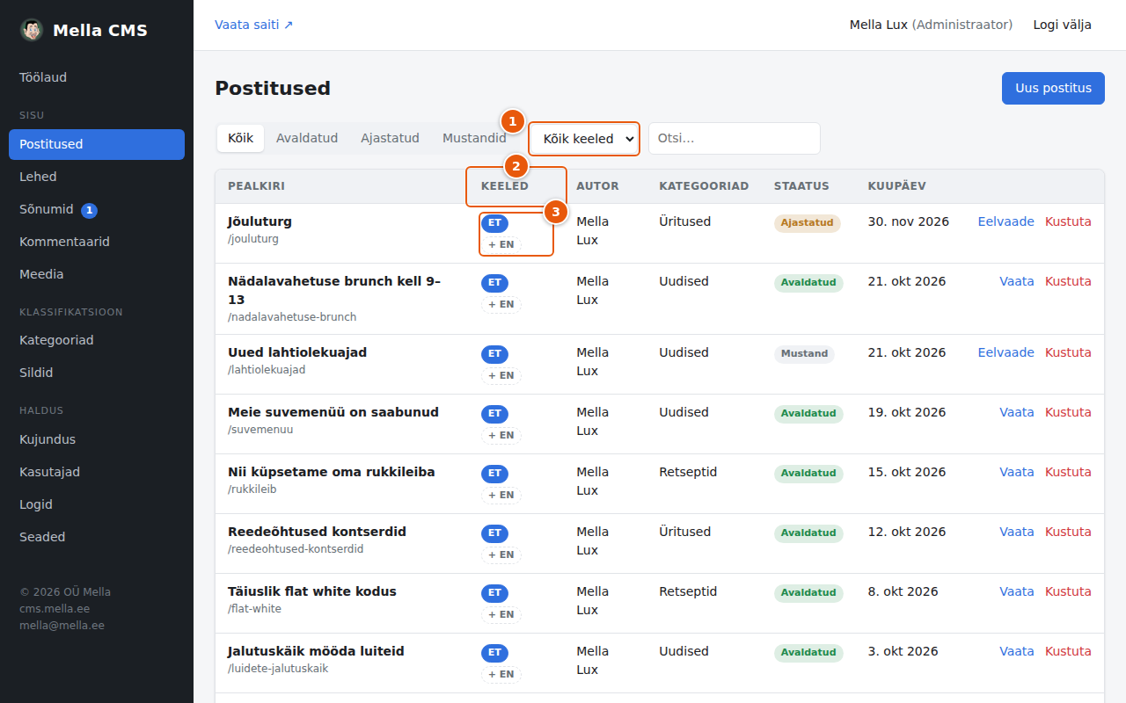Viewport: 1126px width, 703px height.
Task: Click ET badge on Meie suvemenüü row
Action: point(494,414)
